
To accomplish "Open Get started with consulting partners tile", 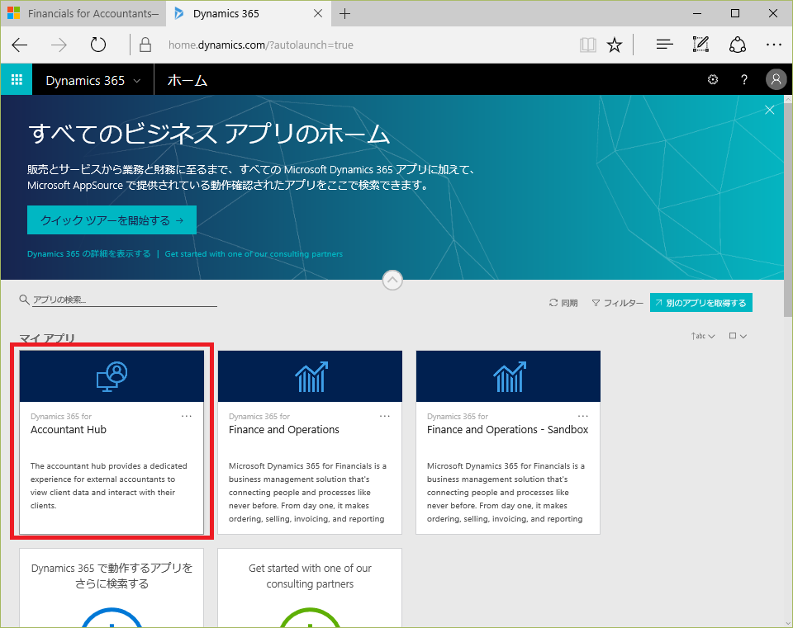I will pos(310,588).
